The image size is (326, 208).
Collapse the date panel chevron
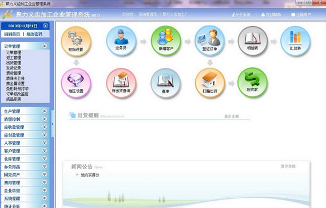(45, 26)
